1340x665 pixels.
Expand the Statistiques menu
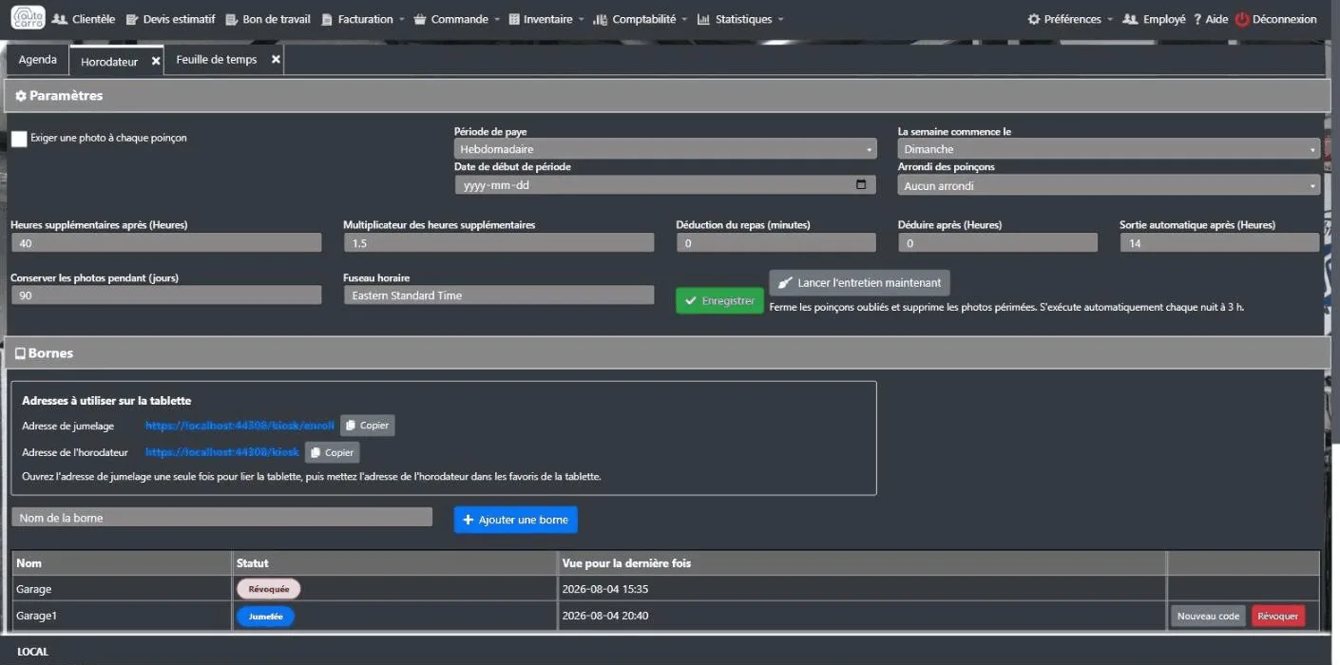pyautogui.click(x=740, y=19)
